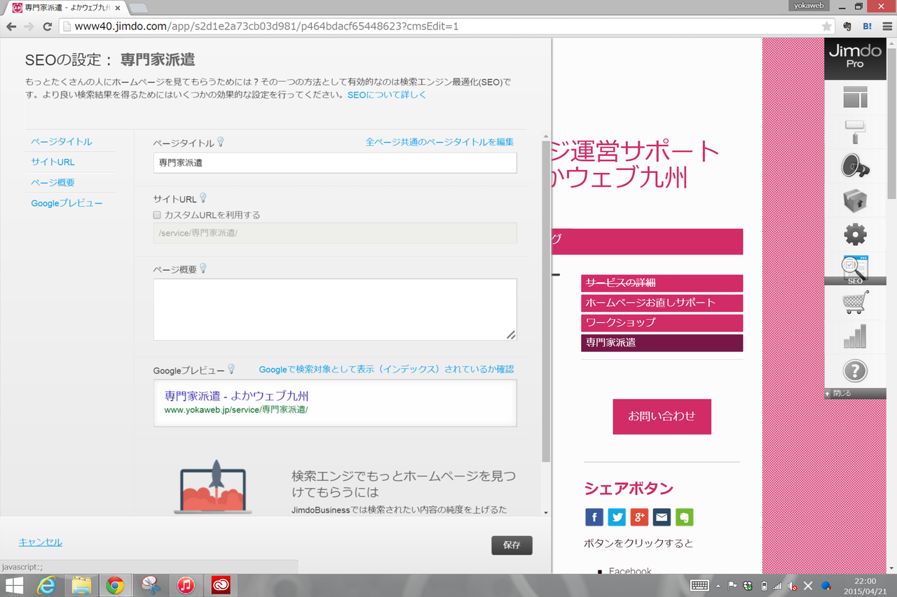Click the 専門家派遣 browser tab

click(67, 8)
